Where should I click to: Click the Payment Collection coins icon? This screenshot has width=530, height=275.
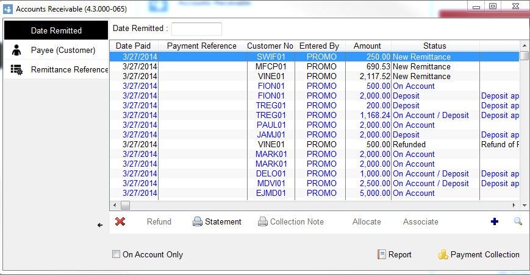click(x=443, y=254)
